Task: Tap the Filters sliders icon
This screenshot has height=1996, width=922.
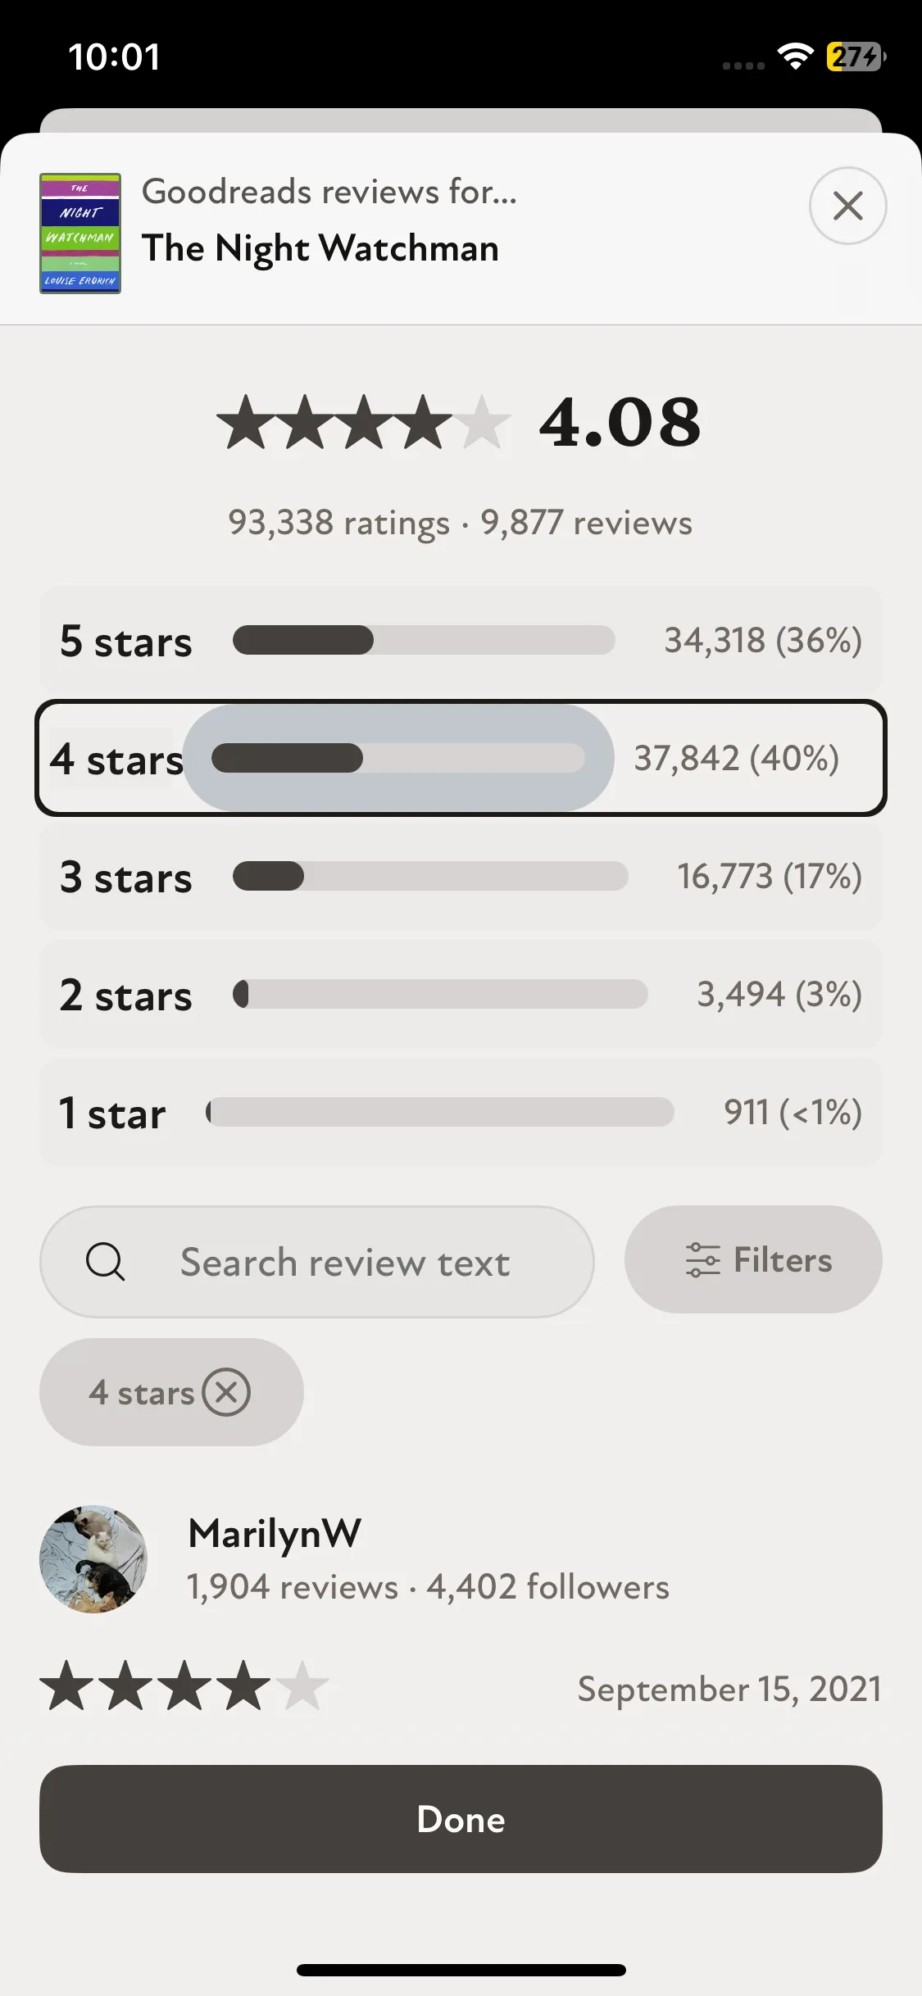Action: coord(702,1260)
